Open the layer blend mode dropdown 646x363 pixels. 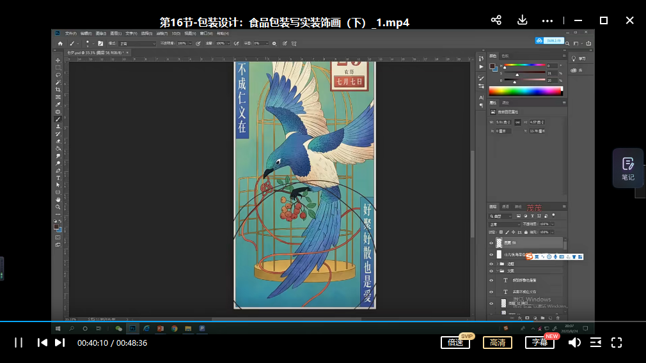tap(505, 224)
